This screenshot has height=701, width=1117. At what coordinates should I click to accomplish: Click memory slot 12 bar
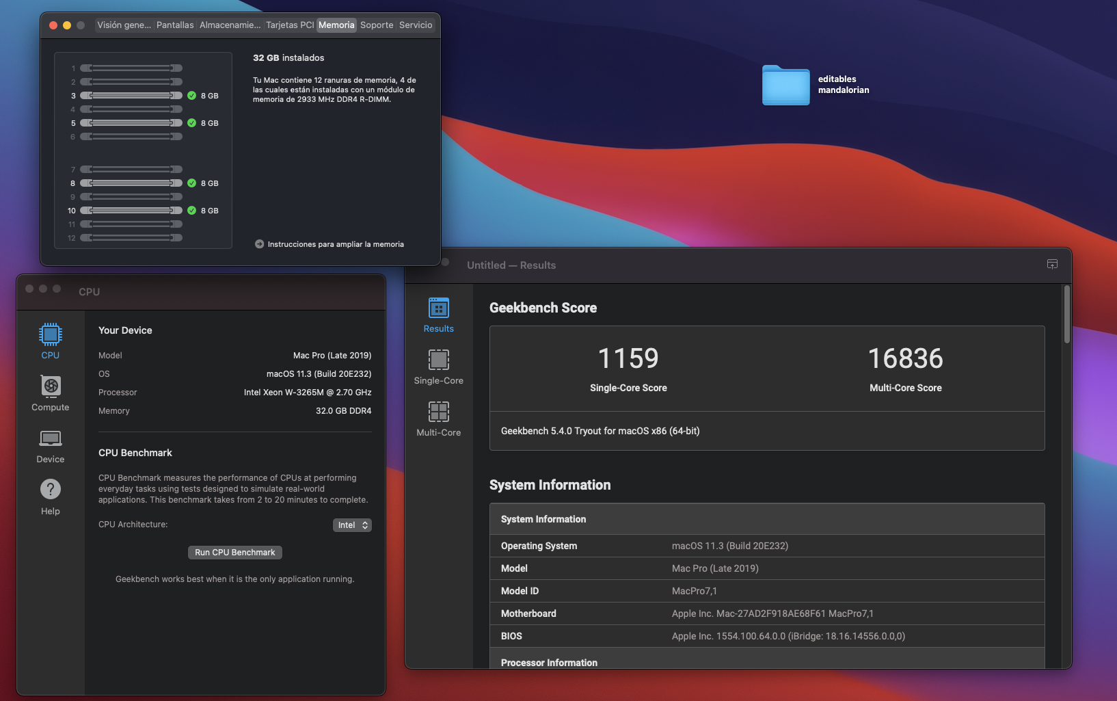click(131, 238)
